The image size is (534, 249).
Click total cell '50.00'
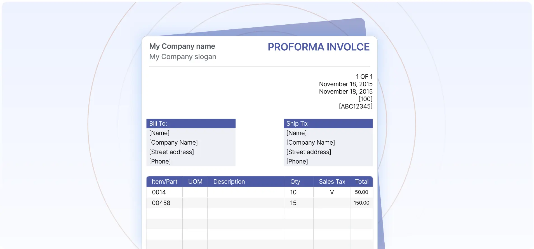361,192
